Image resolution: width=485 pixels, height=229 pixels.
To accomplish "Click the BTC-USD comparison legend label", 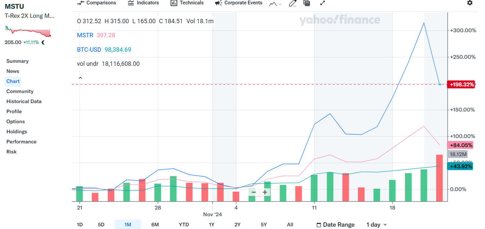I will [x=89, y=50].
